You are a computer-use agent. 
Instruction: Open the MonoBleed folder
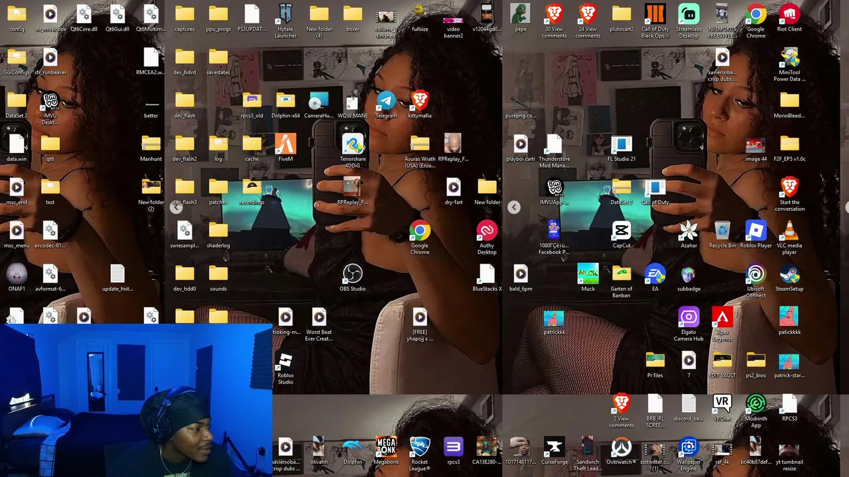[x=789, y=105]
